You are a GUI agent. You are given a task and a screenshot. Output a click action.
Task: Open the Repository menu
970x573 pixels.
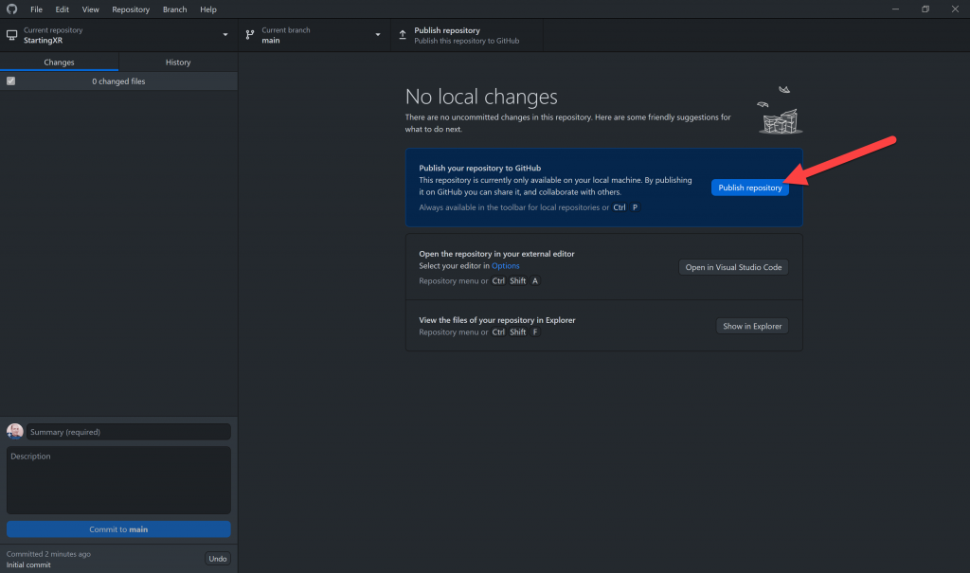pyautogui.click(x=131, y=9)
